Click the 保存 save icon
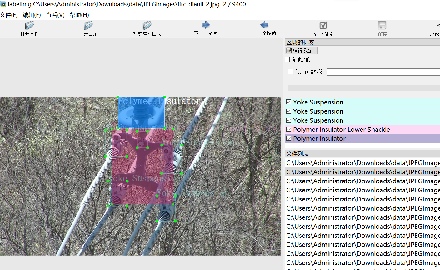Image resolution: width=440 pixels, height=270 pixels. tap(382, 25)
